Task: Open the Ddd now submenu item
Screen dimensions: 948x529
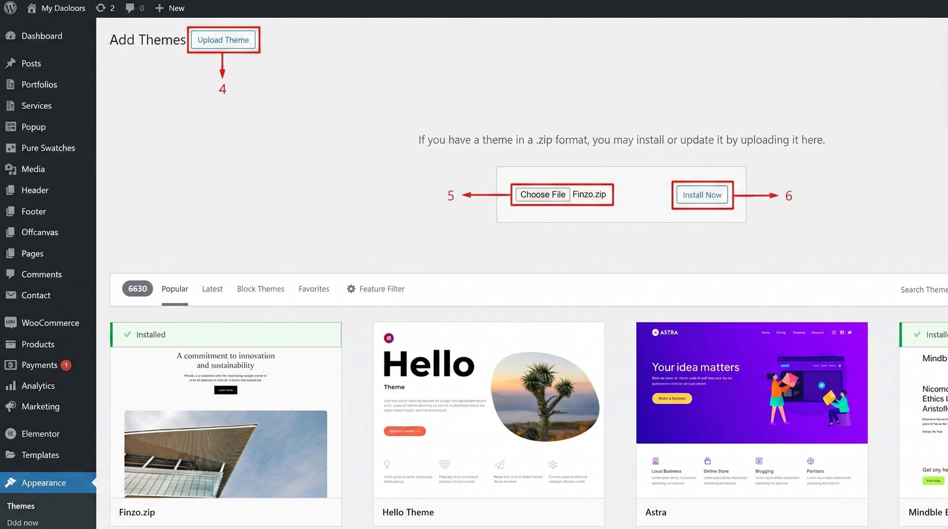Action: pos(23,522)
